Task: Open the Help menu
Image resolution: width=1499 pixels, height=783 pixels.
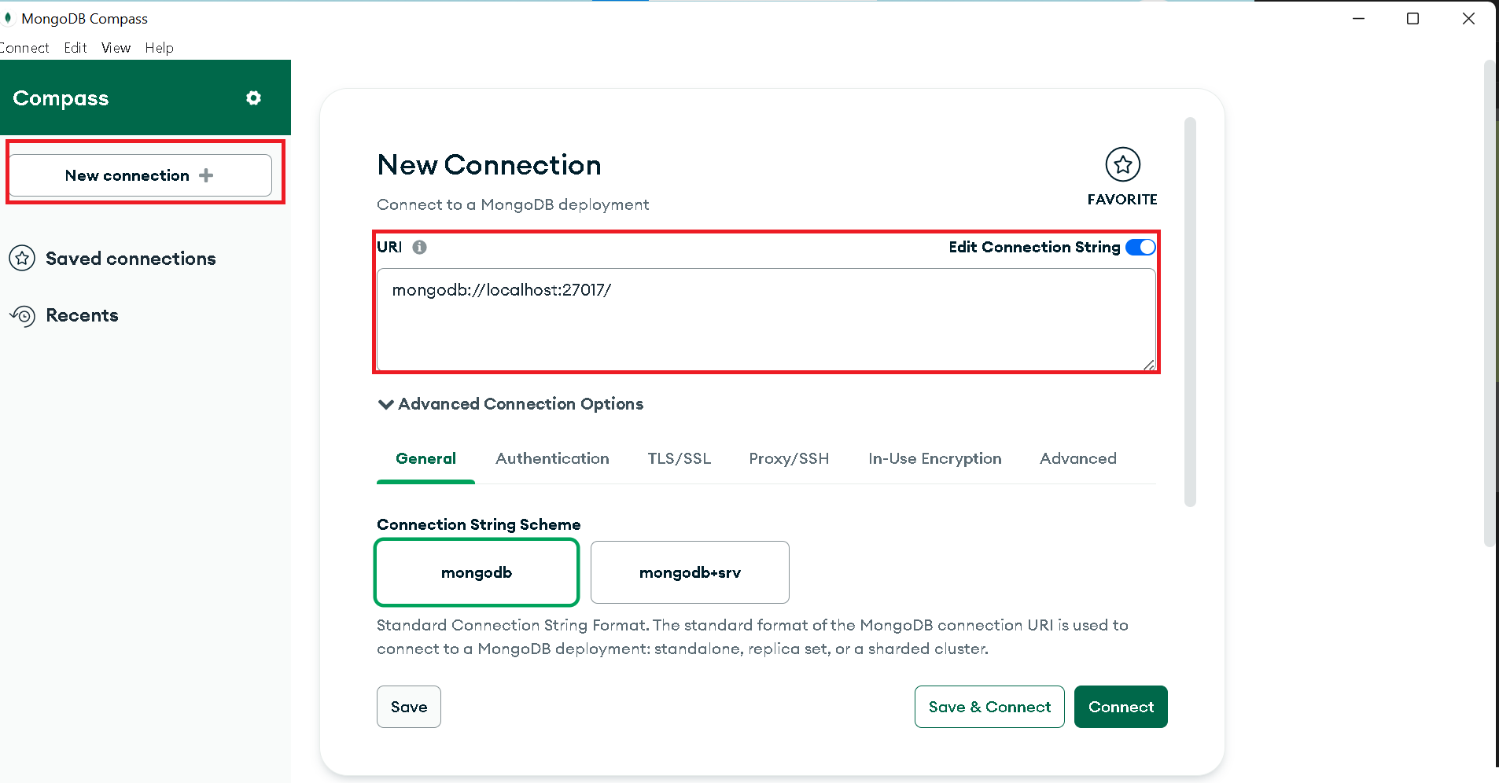Action: [160, 48]
